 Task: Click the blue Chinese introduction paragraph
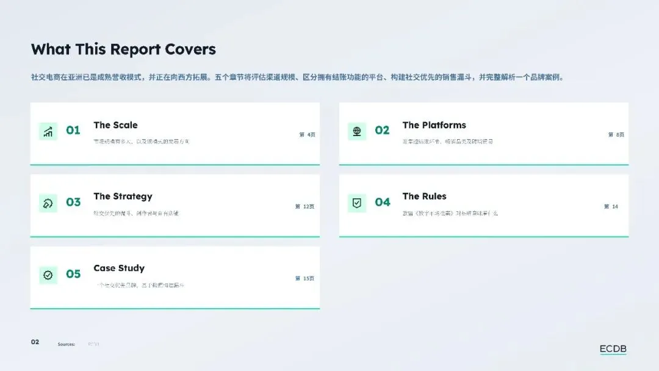298,77
